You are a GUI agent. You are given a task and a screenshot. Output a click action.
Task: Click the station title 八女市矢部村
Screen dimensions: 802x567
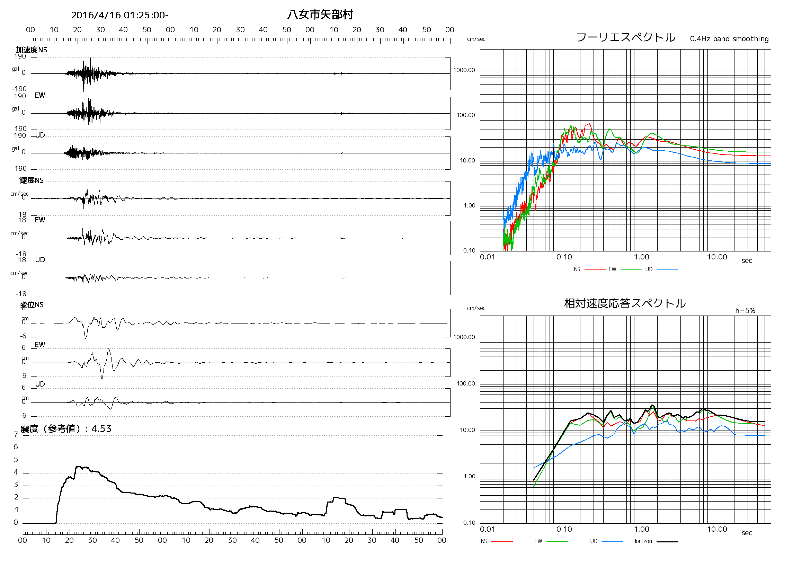pyautogui.click(x=320, y=15)
